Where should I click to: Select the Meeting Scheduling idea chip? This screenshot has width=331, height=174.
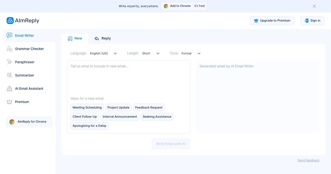(87, 107)
